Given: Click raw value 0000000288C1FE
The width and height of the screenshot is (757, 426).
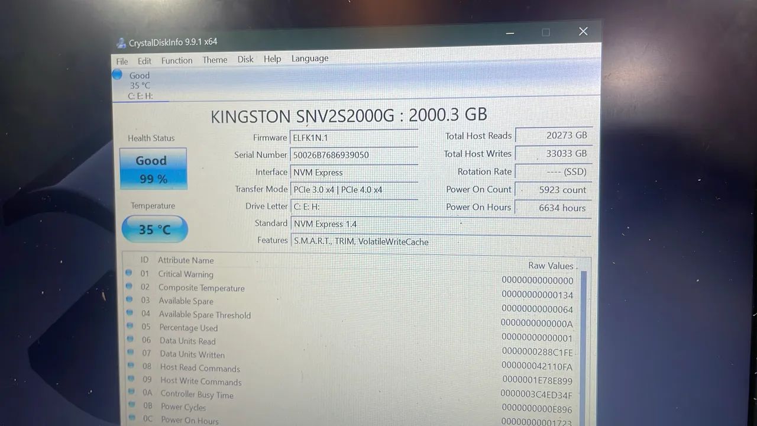Looking at the screenshot, I should coord(538,352).
